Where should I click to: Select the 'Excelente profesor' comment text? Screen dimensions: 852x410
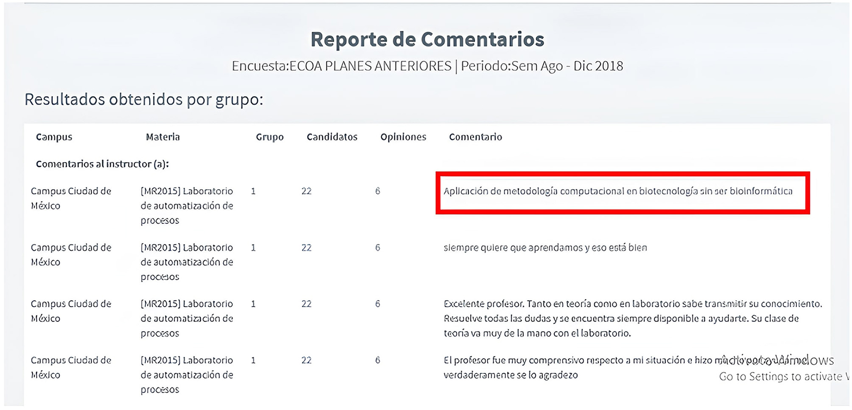[x=632, y=318]
